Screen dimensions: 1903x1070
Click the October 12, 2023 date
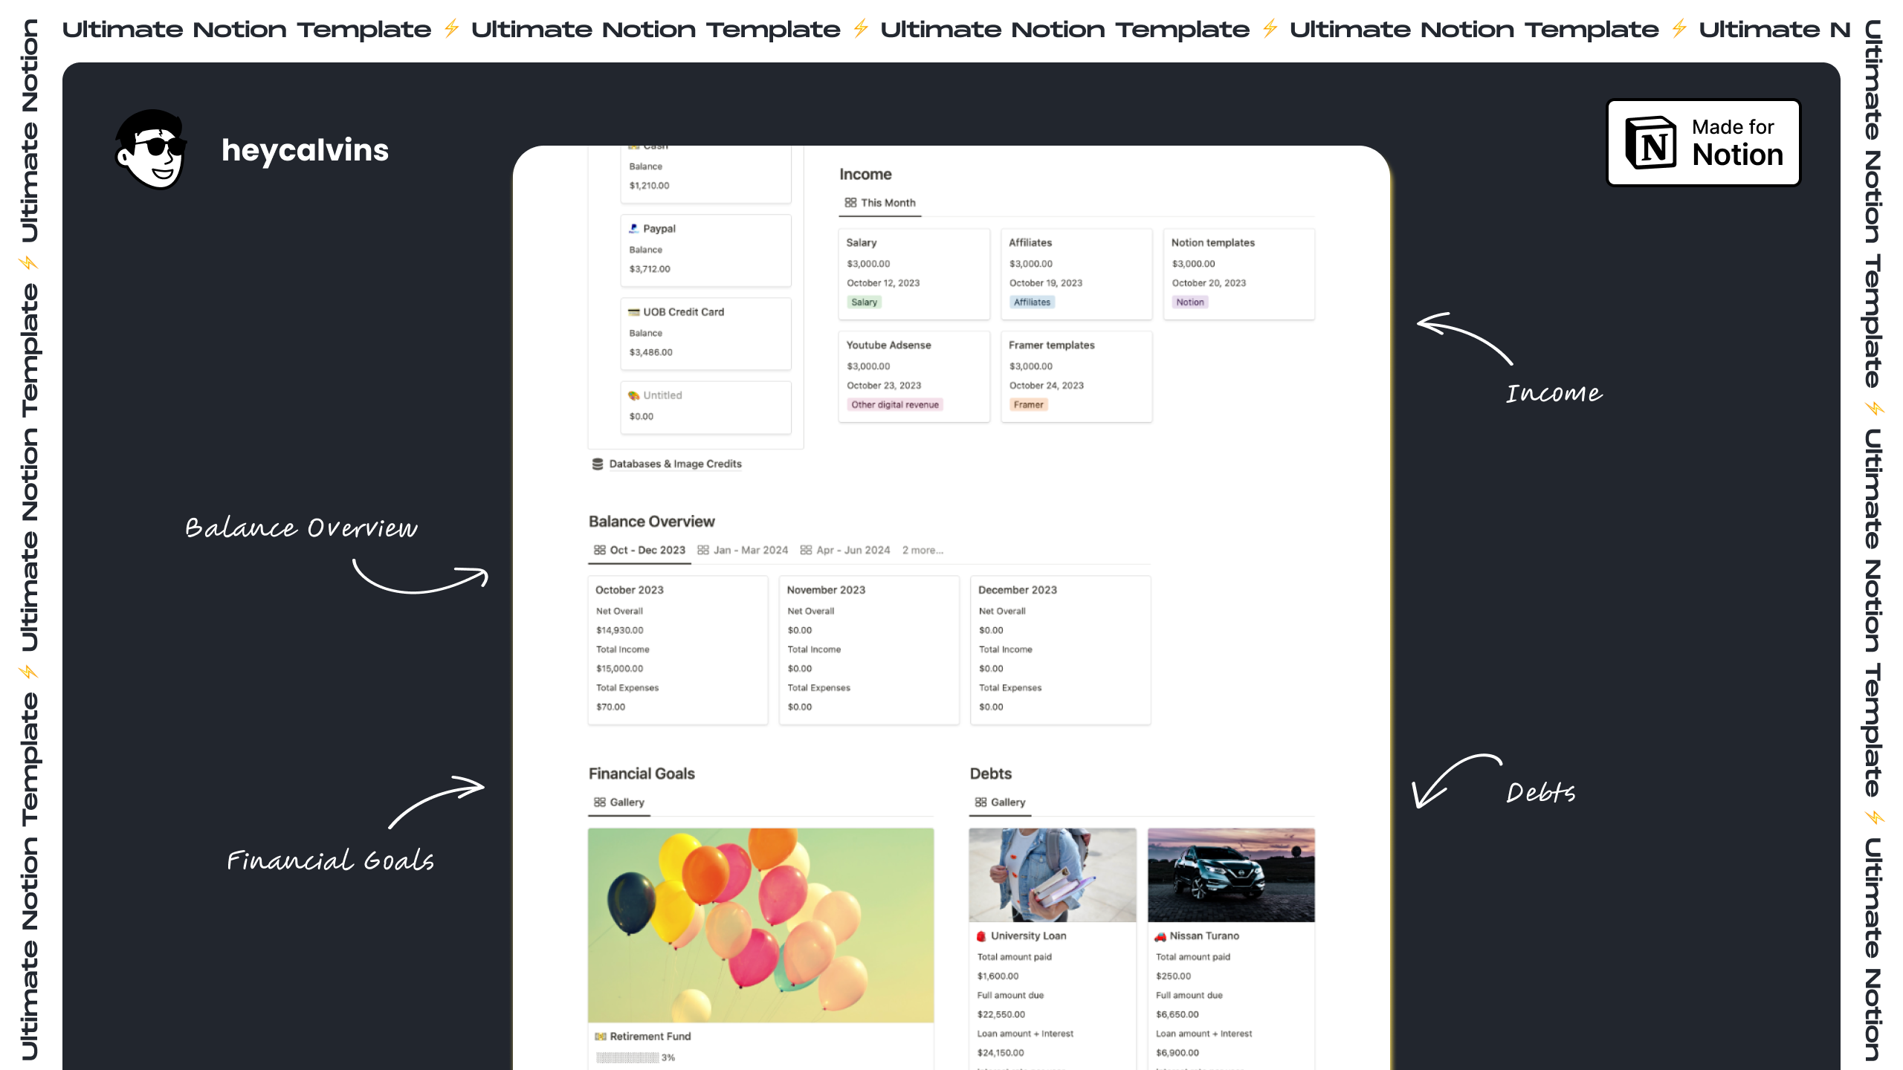coord(883,283)
